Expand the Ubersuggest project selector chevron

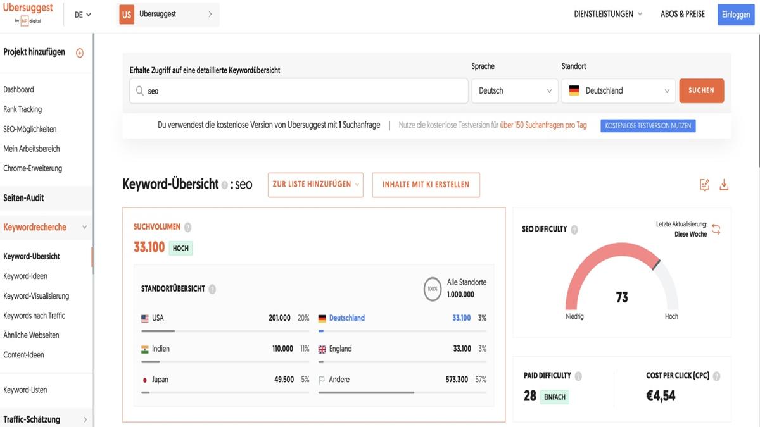tap(210, 14)
